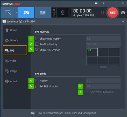
Task: Select top-left FPS overlay position showing 53
Action: 92,52
